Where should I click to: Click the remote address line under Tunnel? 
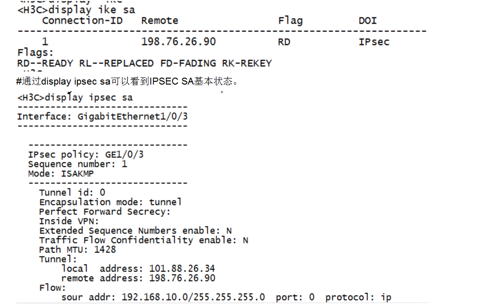click(x=138, y=278)
